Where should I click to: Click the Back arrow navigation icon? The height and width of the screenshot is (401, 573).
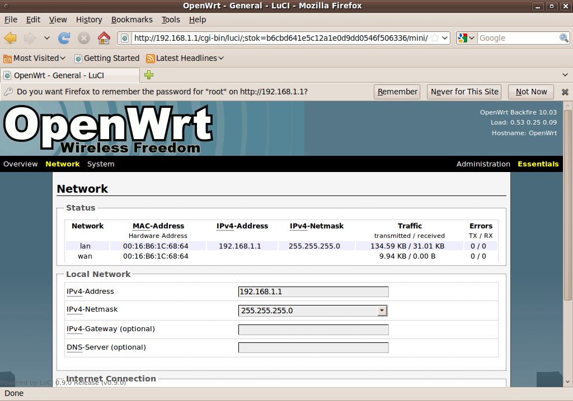(x=11, y=38)
